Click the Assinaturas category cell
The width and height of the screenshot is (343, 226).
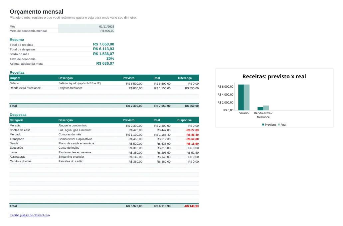(18, 157)
